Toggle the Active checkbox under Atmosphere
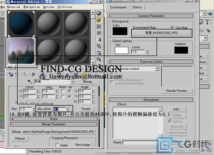Viewport: 214px width, 155px height. coord(170,121)
